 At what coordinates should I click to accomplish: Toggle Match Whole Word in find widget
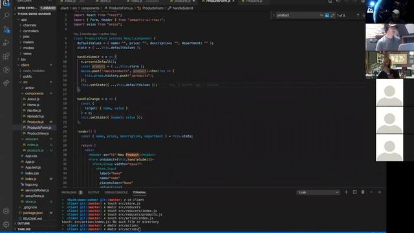point(327,16)
